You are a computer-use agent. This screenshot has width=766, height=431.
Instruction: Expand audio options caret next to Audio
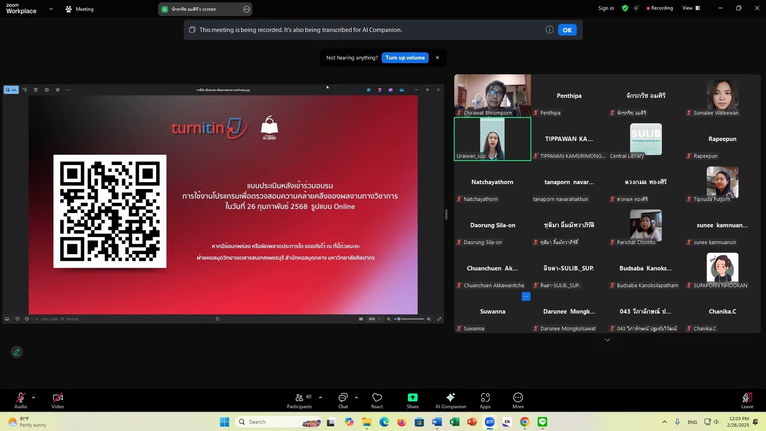(x=34, y=398)
